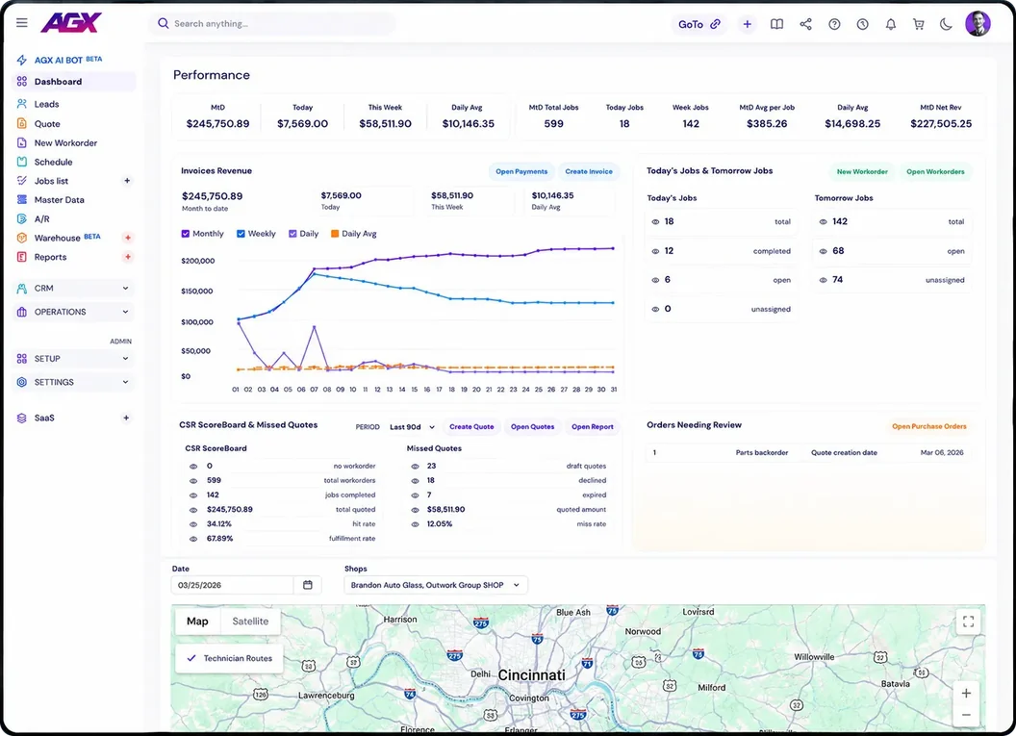Click eye icon for Today's 18 total
Image resolution: width=1016 pixels, height=736 pixels.
tap(656, 221)
